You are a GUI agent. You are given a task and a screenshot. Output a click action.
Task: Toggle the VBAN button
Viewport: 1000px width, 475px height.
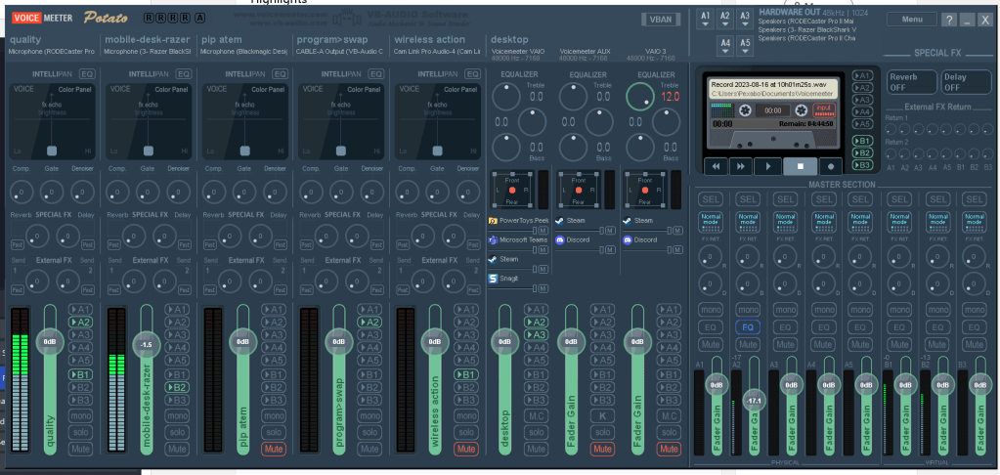661,20
